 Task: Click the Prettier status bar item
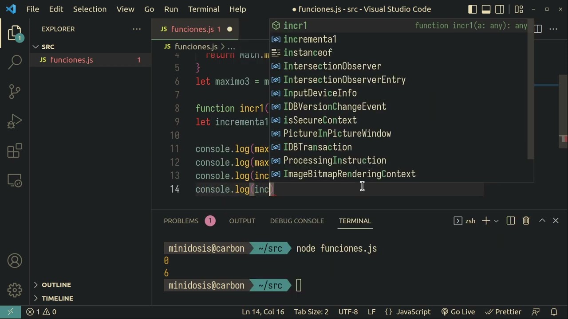pyautogui.click(x=503, y=312)
